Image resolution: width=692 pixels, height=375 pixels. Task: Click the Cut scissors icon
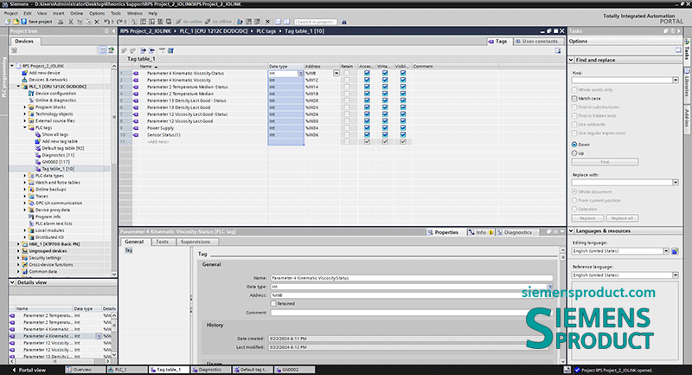pyautogui.click(x=71, y=21)
